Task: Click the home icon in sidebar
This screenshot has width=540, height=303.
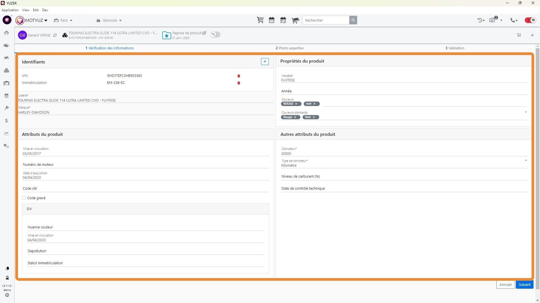Action: tap(6, 33)
